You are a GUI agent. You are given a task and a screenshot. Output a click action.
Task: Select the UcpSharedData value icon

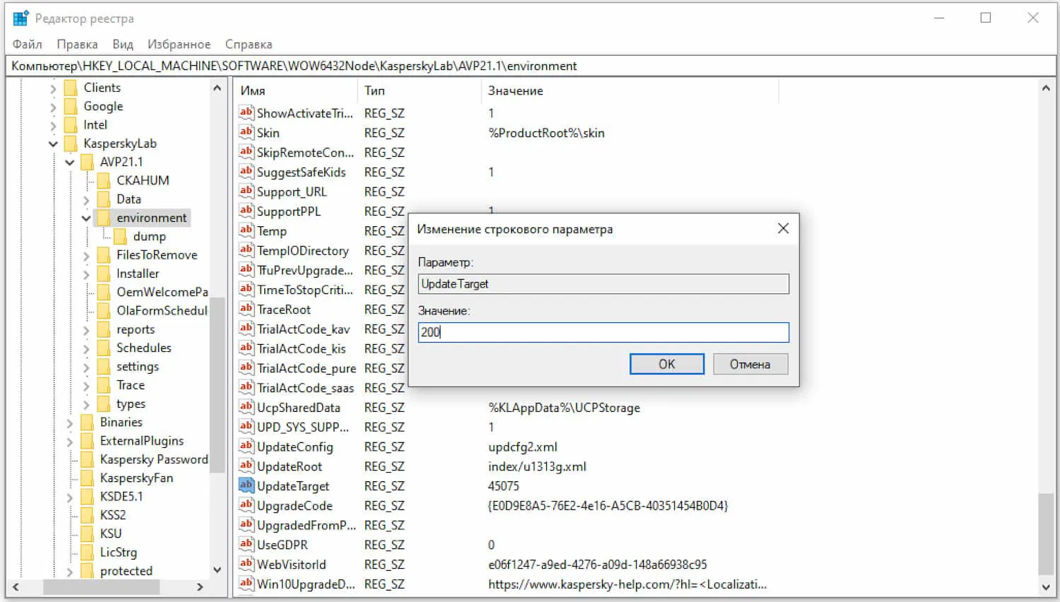(246, 407)
